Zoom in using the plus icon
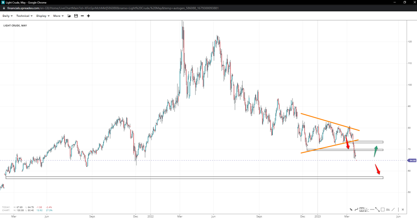The width and height of the screenshot is (417, 220). pos(89,16)
